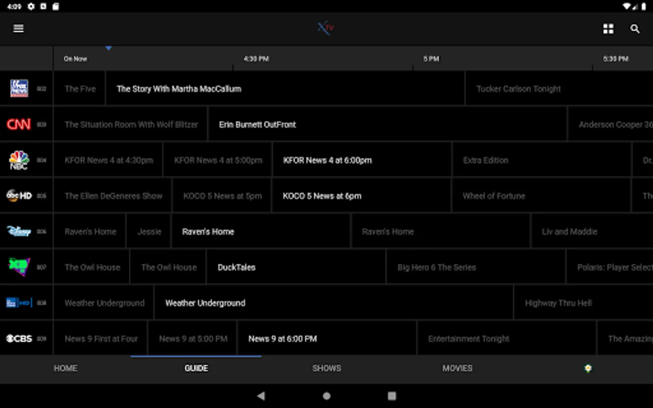
Task: Open Erin Burnett OutFront listing
Action: [x=387, y=124]
